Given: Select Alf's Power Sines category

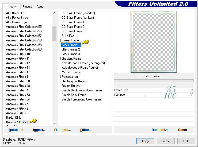Looking at the screenshot, I should (x=17, y=18).
